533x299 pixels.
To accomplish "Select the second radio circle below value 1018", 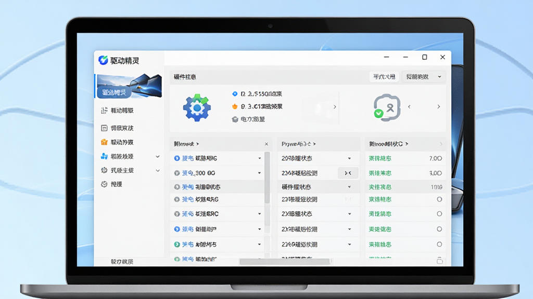I will [x=439, y=214].
